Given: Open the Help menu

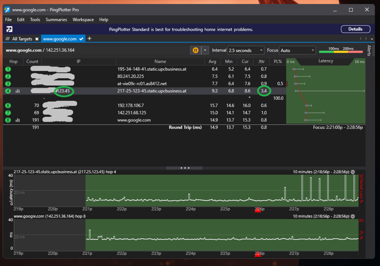Looking at the screenshot, I should (x=104, y=20).
